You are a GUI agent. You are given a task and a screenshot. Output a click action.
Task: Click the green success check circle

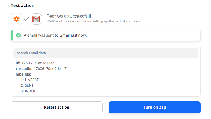click(19, 35)
